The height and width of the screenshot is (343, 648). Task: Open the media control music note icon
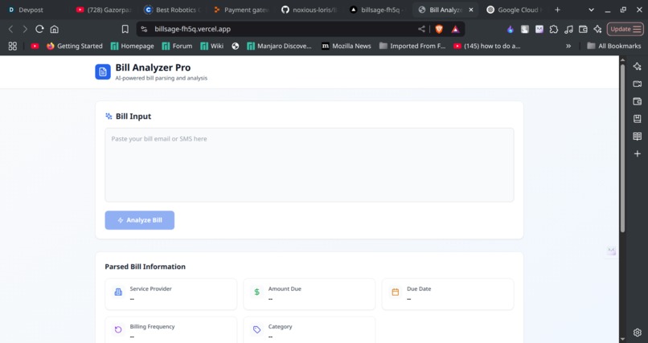[568, 29]
